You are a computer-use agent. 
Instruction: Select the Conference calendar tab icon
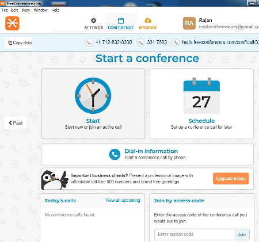[121, 21]
